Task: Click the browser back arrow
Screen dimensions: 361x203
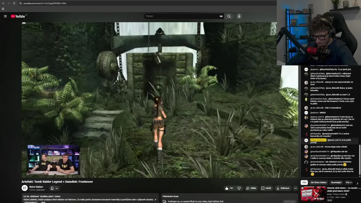Action: [3, 3]
